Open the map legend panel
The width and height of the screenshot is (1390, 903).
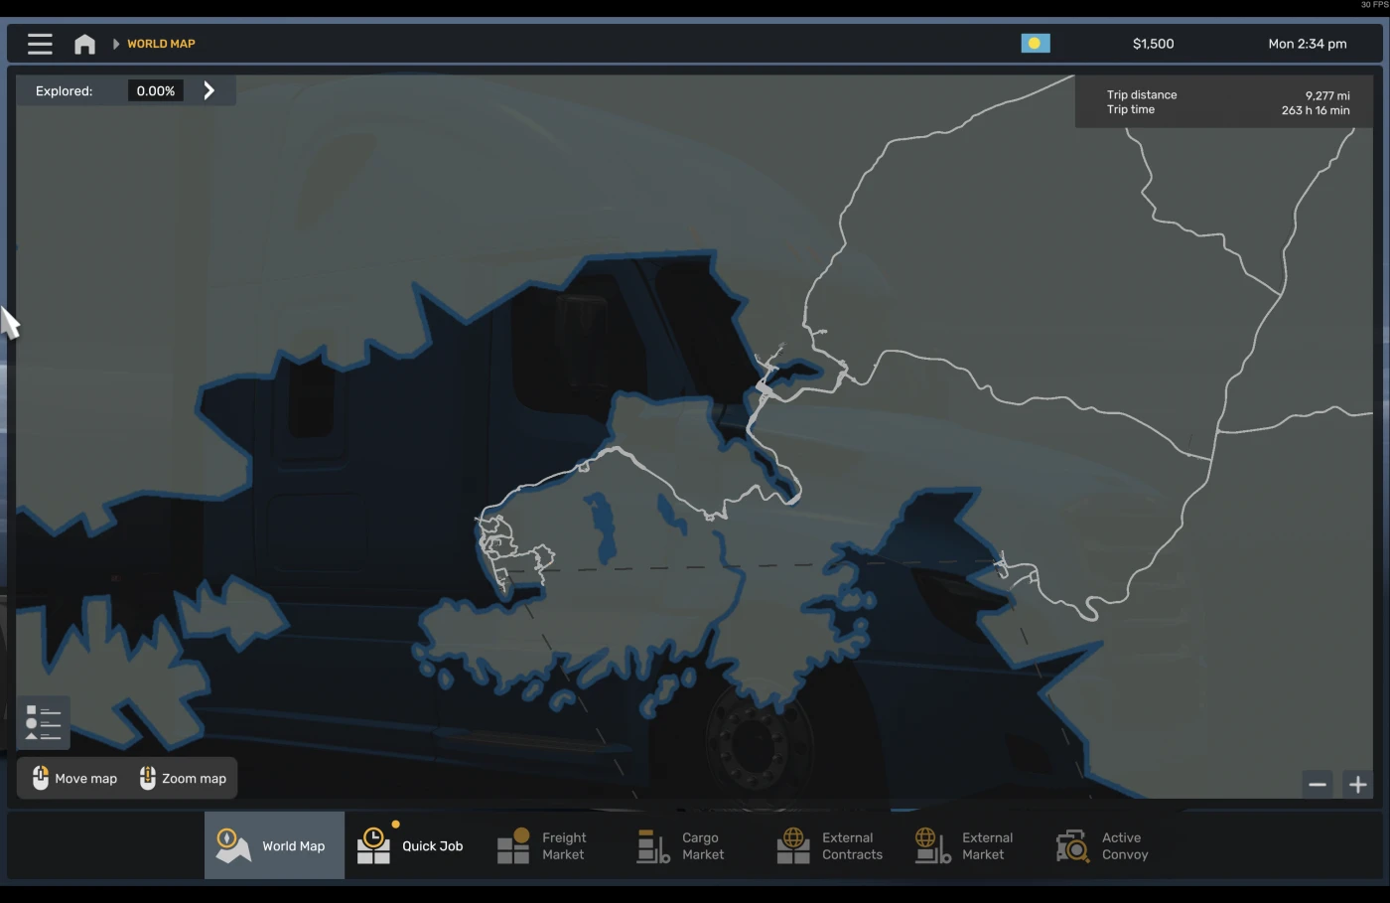42,722
